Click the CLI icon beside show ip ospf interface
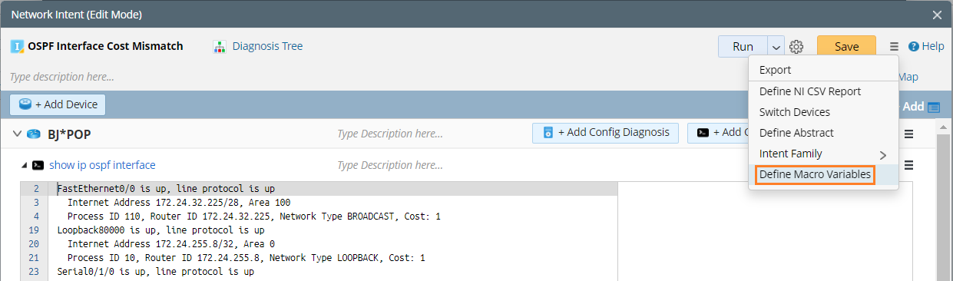This screenshot has width=953, height=281. [38, 165]
